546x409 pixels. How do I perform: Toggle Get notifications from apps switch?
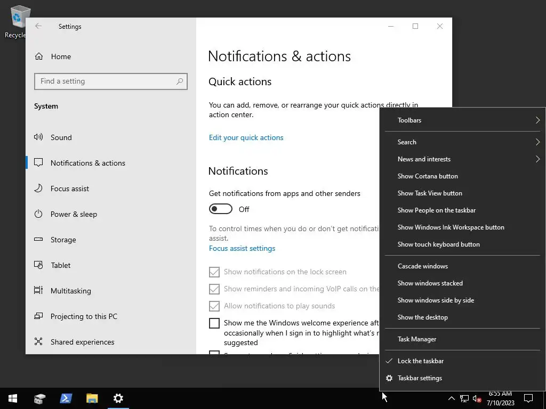[x=220, y=209]
